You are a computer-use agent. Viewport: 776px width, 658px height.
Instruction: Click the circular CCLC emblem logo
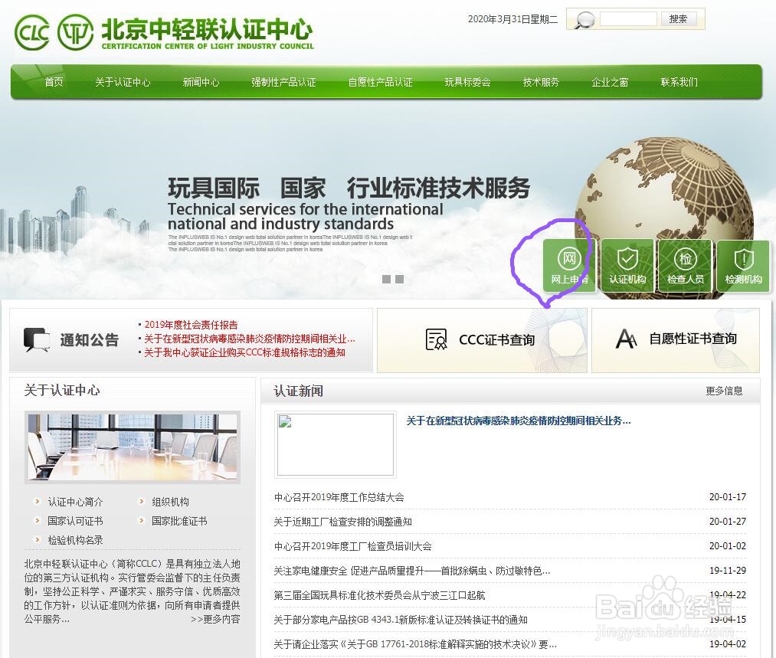pyautogui.click(x=75, y=33)
